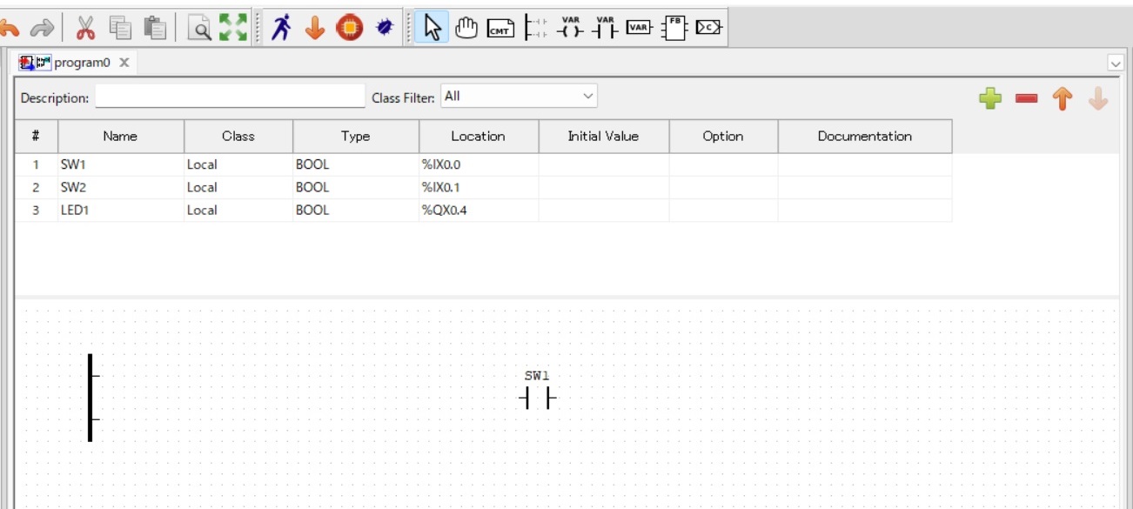Select the coil tool in toolbar
The image size is (1133, 509).
click(571, 29)
